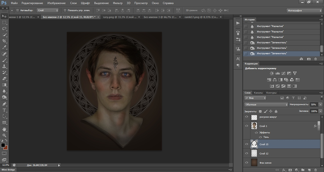Open the Фотография workspace dropdown
The height and width of the screenshot is (172, 324).
click(x=304, y=11)
